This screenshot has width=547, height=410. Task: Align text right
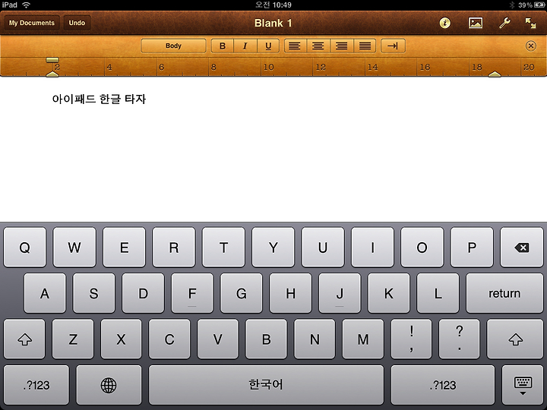[342, 46]
